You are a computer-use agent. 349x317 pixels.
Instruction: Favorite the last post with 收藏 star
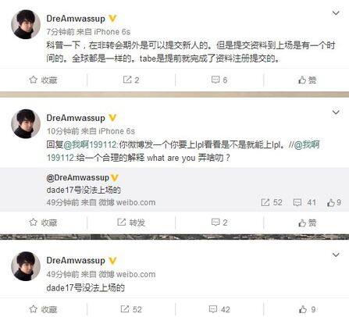coord(43,309)
